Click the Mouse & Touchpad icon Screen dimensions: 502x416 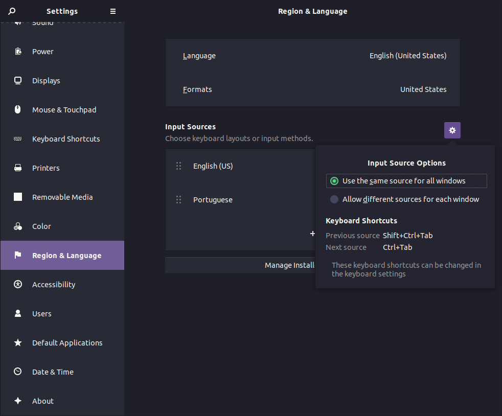click(17, 109)
